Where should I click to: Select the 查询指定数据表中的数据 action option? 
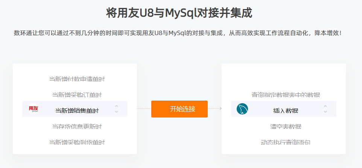[x=286, y=95]
